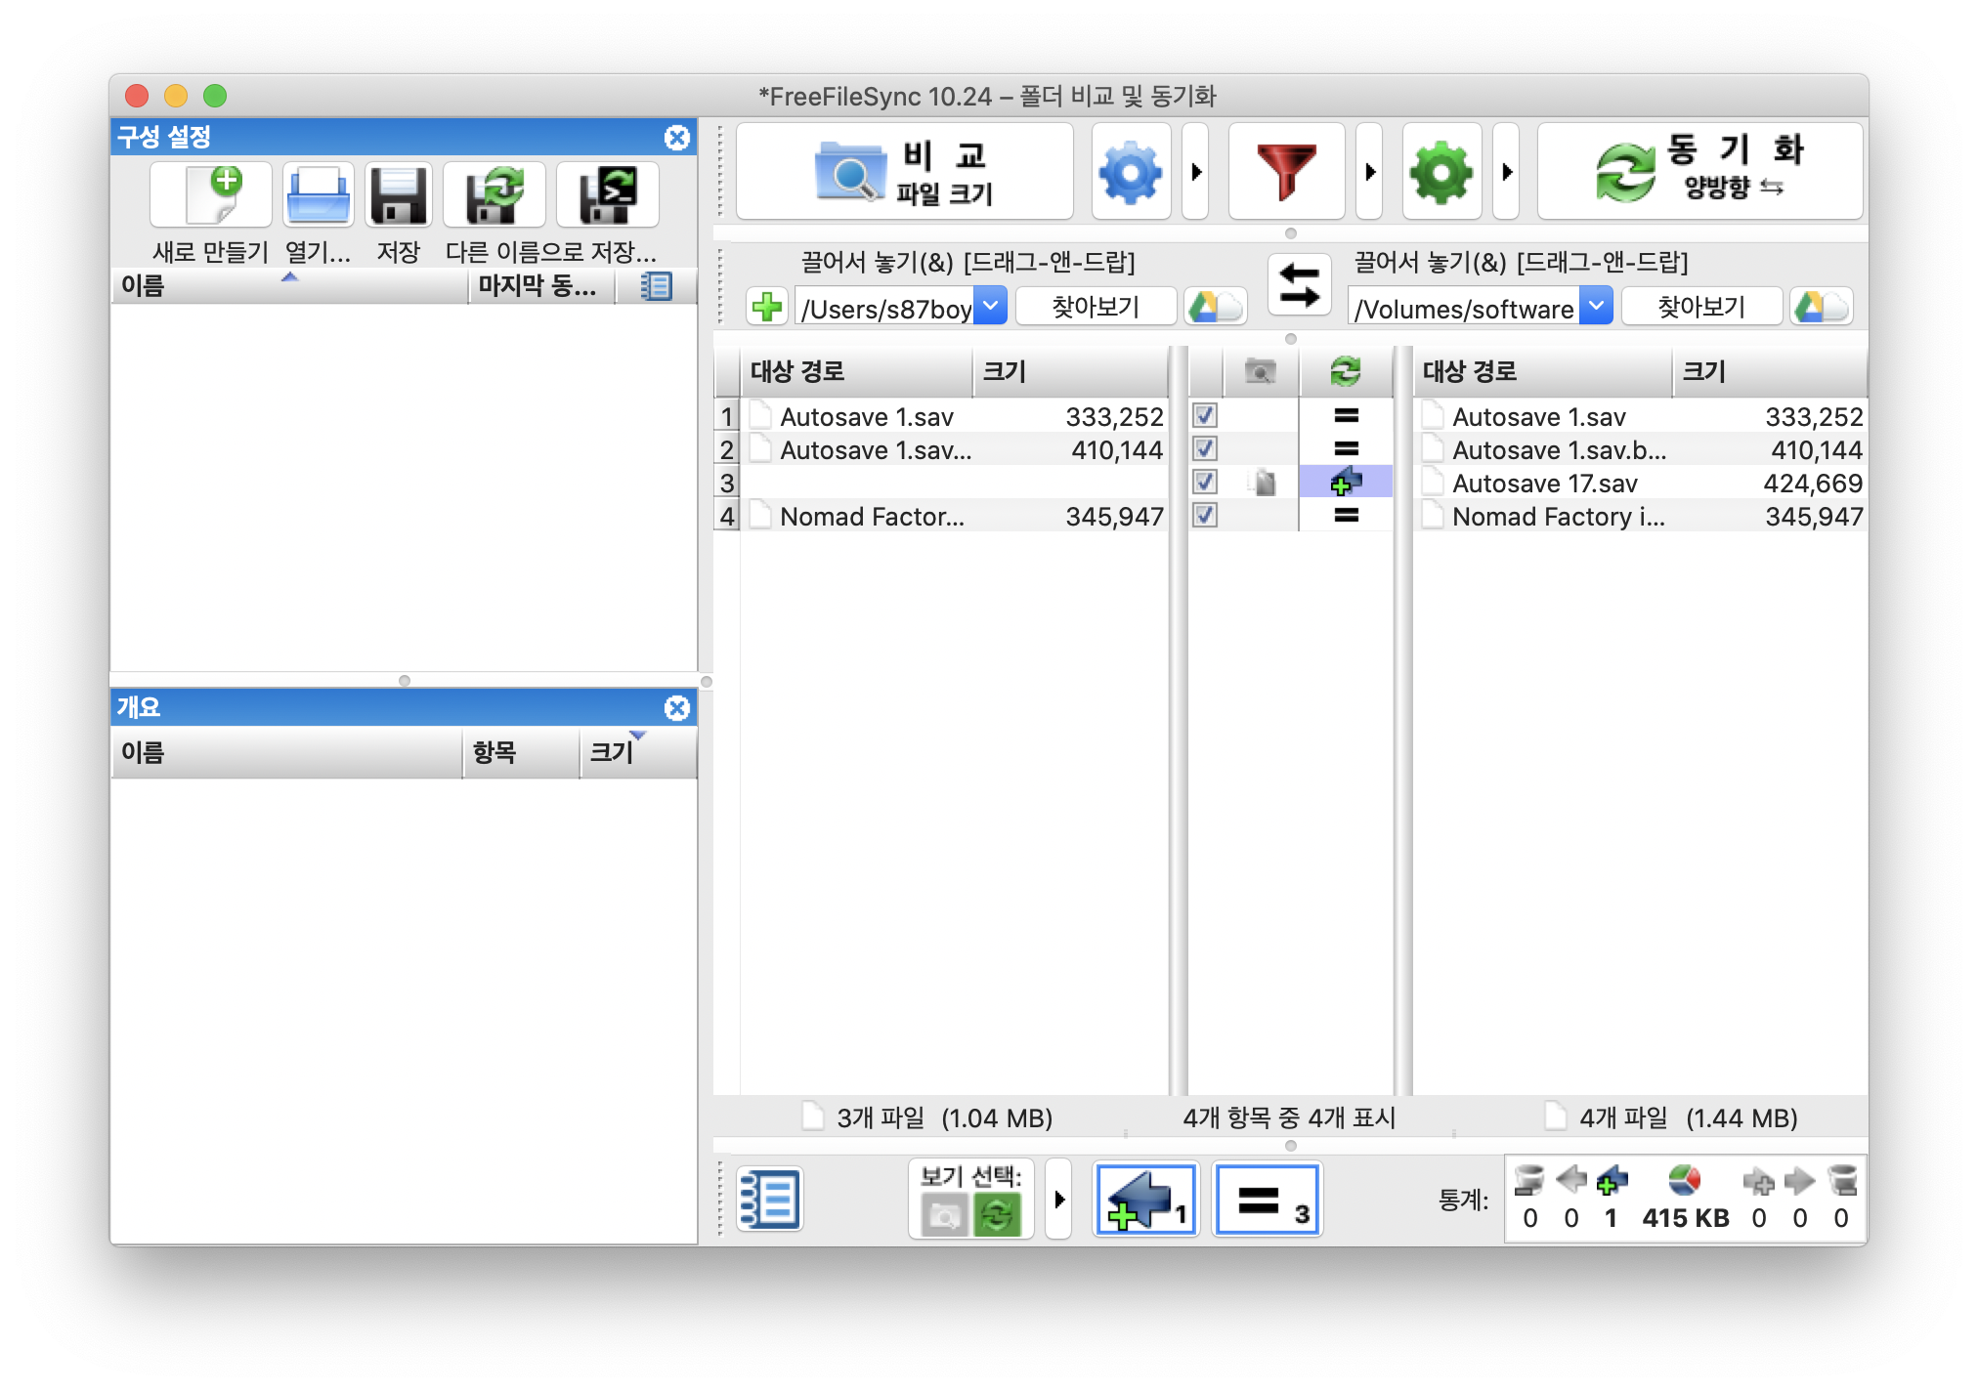Click left side 찾아보기 browse button
This screenshot has width=1978, height=1391.
pos(1096,307)
